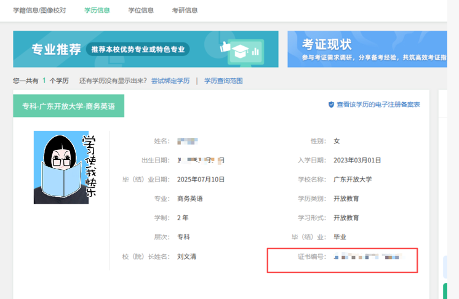Click the thumbs-up icon in 专业推荐 banner
Image resolution: width=459 pixels, height=299 pixels.
[226, 47]
